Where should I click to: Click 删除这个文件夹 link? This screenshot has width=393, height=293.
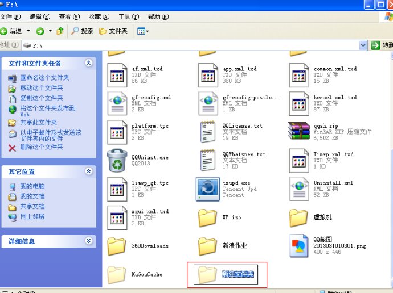pos(42,147)
